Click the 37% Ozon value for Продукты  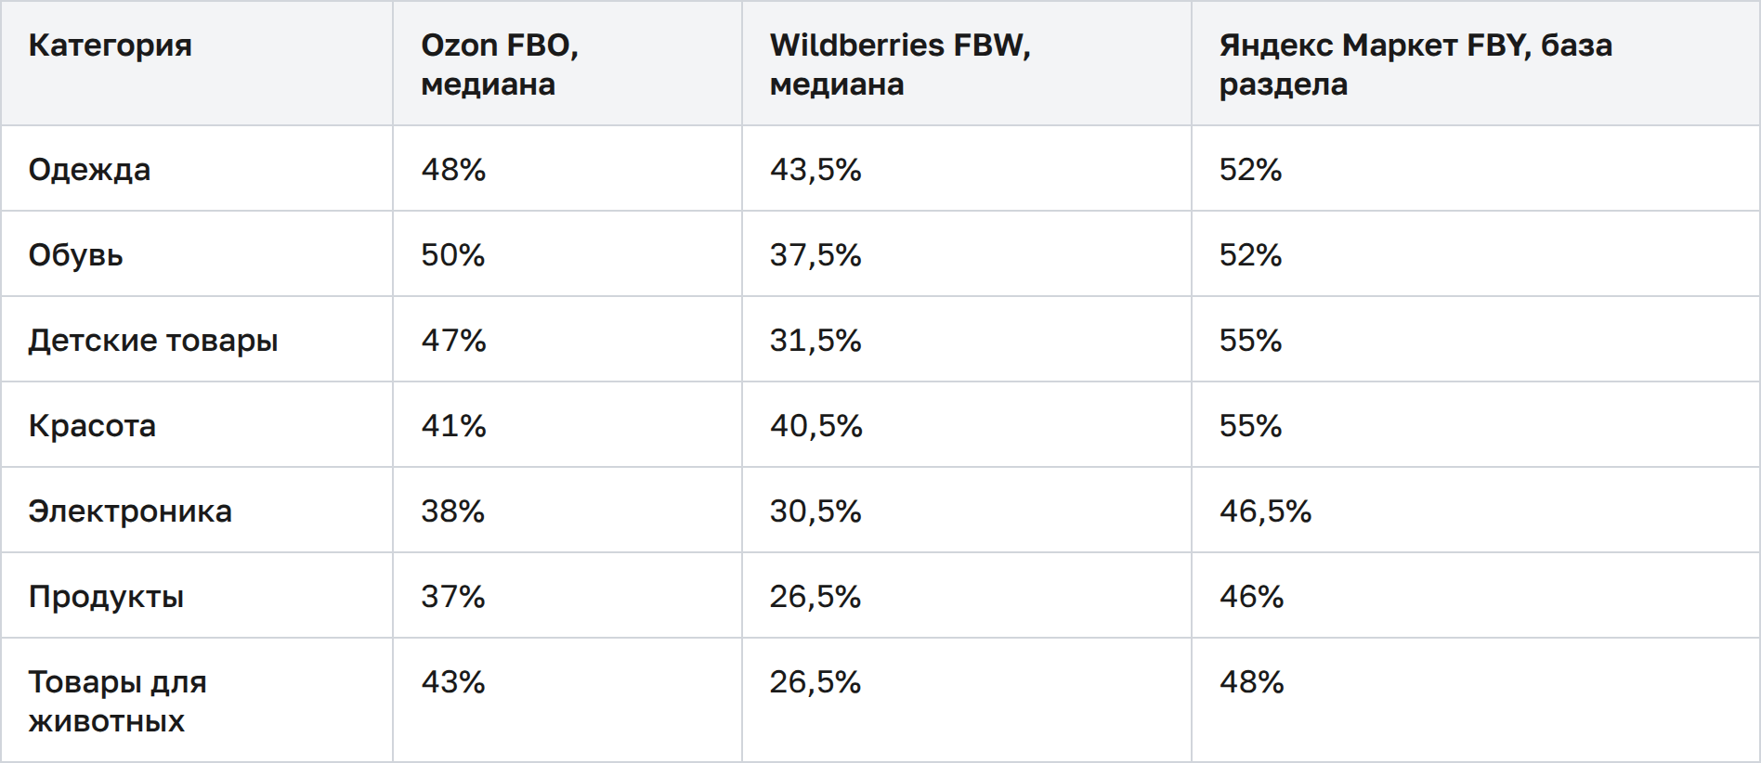453,597
